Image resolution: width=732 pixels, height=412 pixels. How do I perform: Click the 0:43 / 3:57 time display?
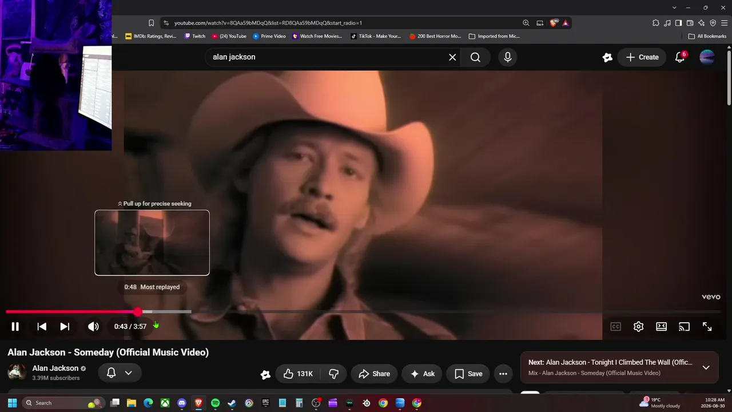(x=130, y=327)
